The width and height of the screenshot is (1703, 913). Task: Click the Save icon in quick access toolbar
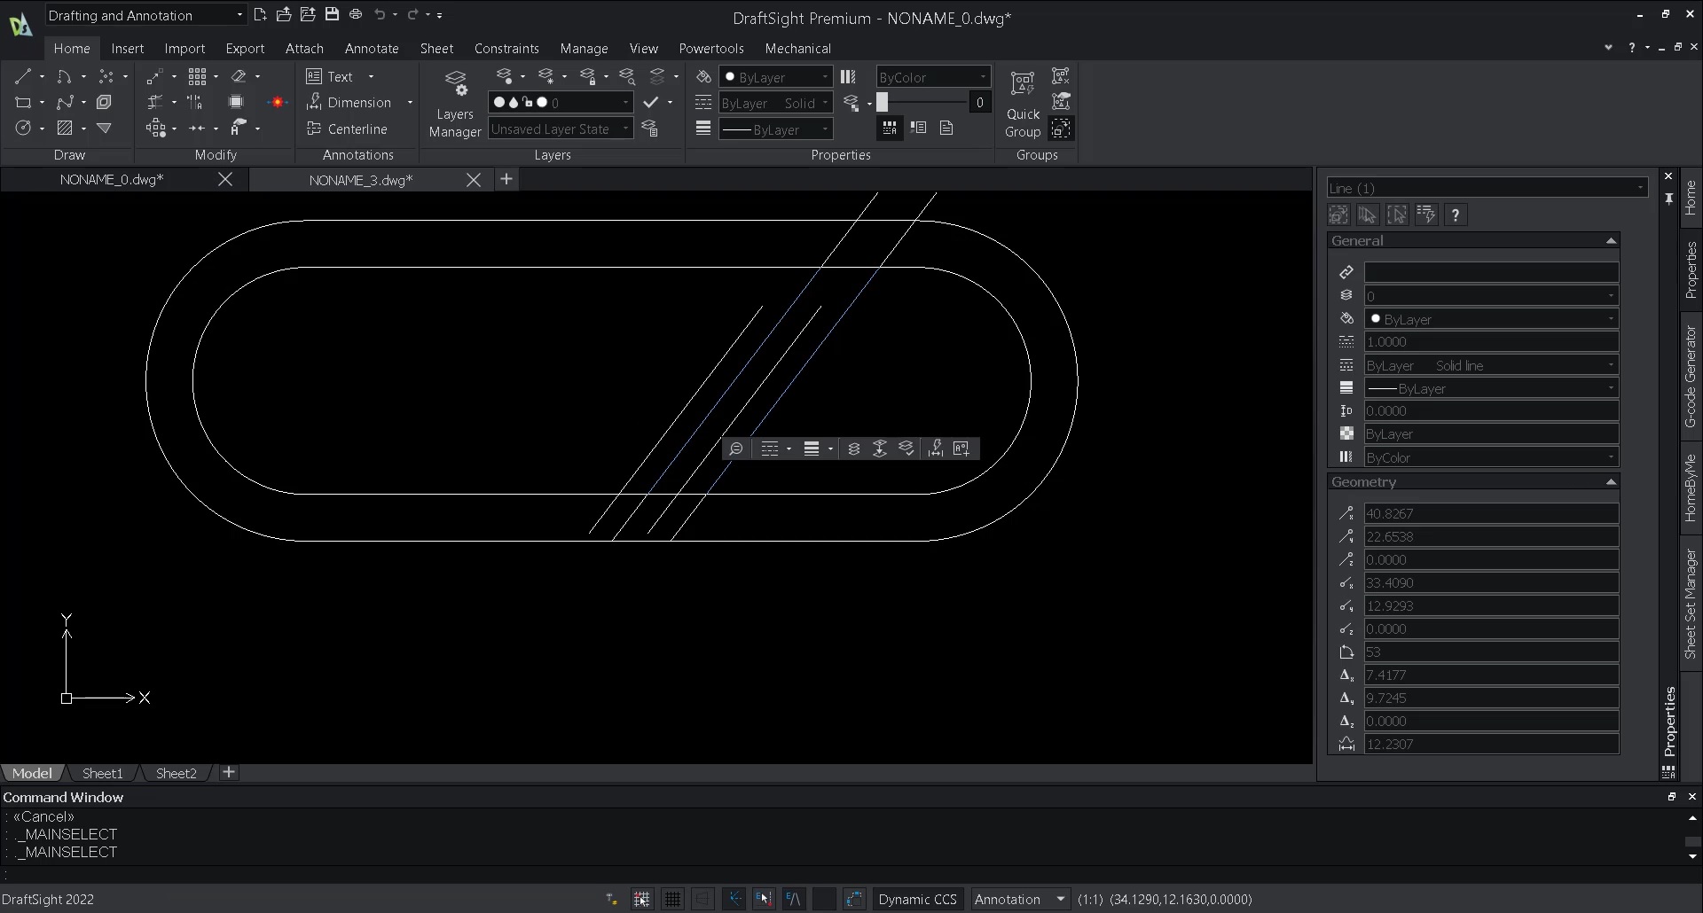point(333,14)
